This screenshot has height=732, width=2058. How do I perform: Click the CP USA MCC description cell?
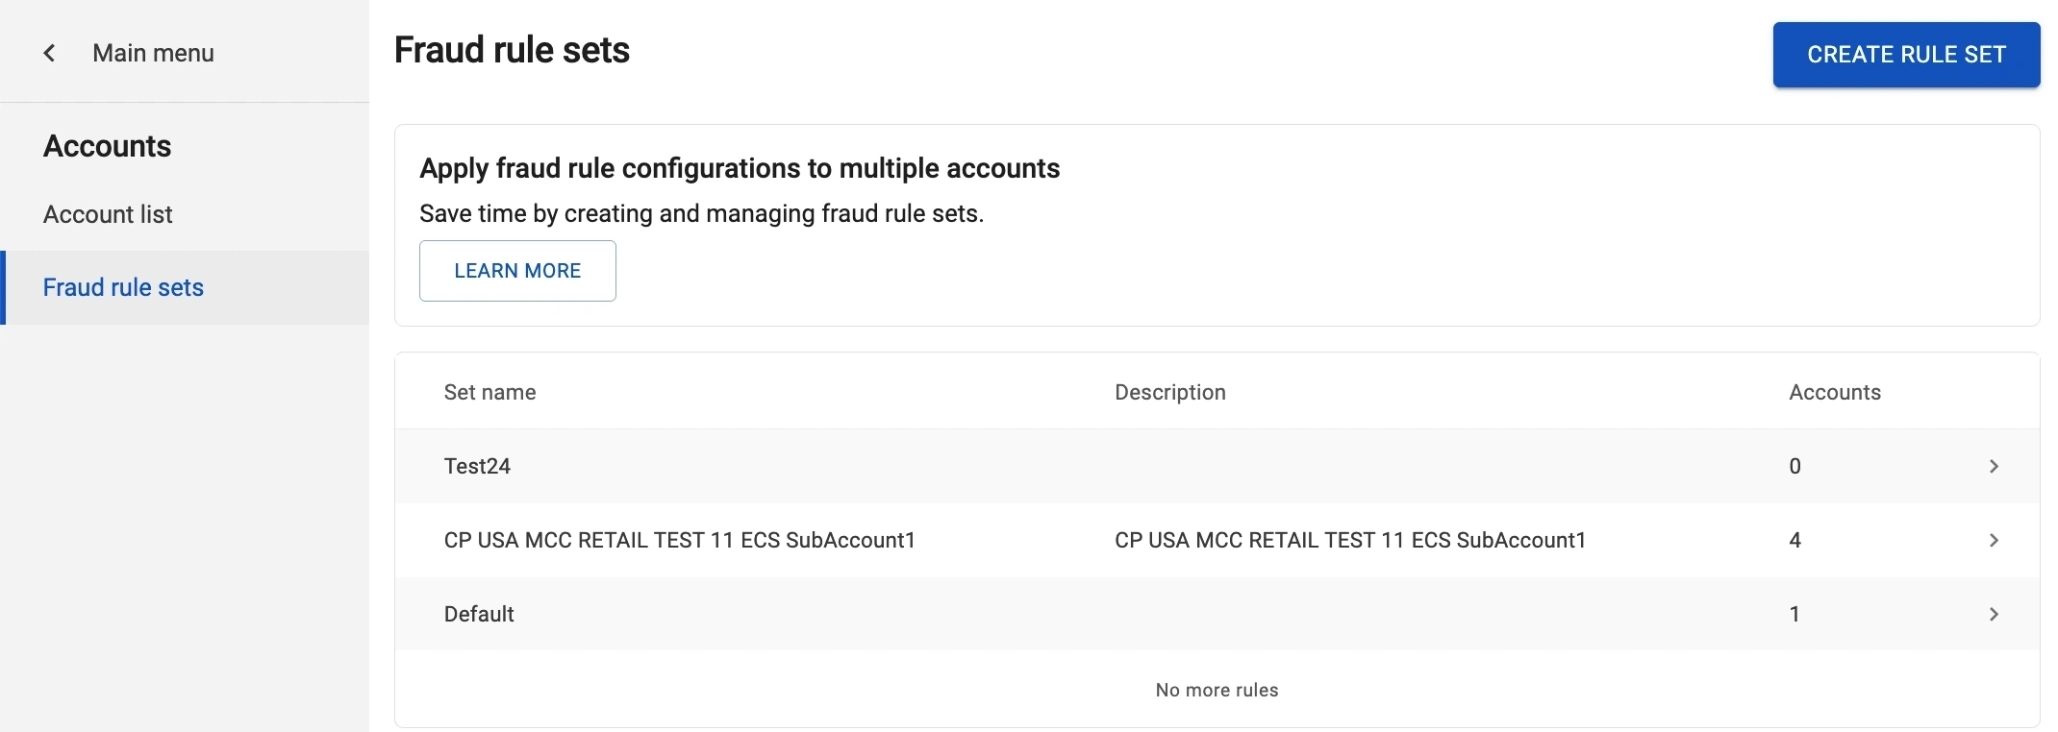pyautogui.click(x=1349, y=540)
